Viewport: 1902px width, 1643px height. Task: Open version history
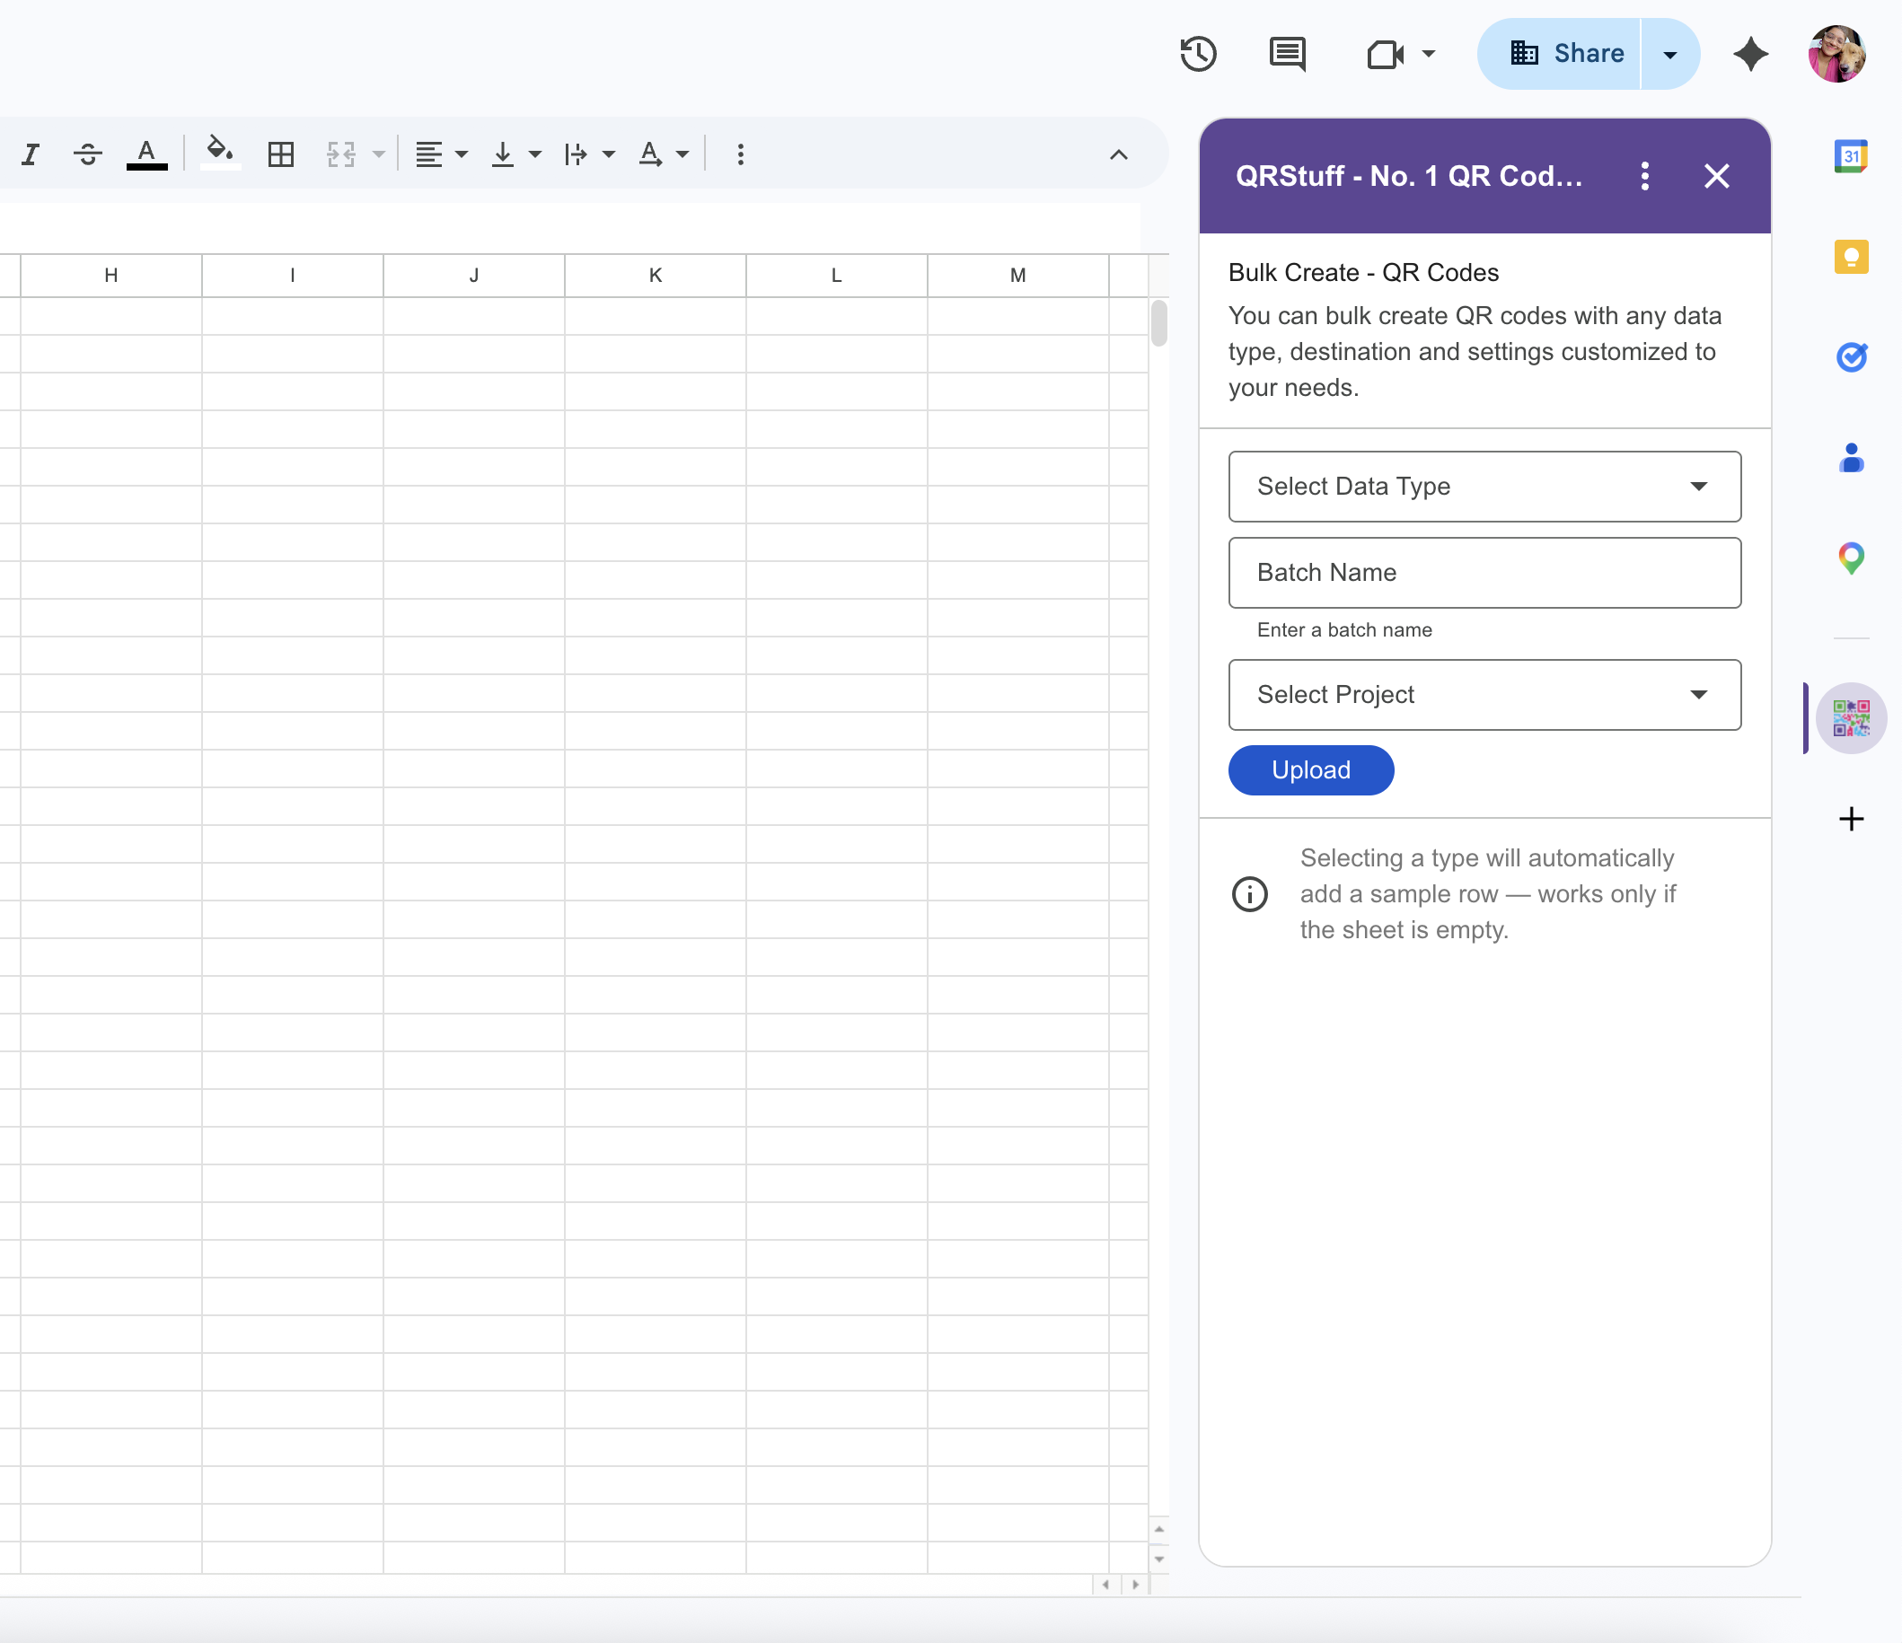click(x=1198, y=53)
